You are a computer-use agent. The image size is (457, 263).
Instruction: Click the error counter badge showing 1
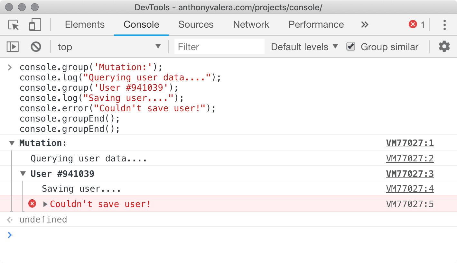point(416,24)
